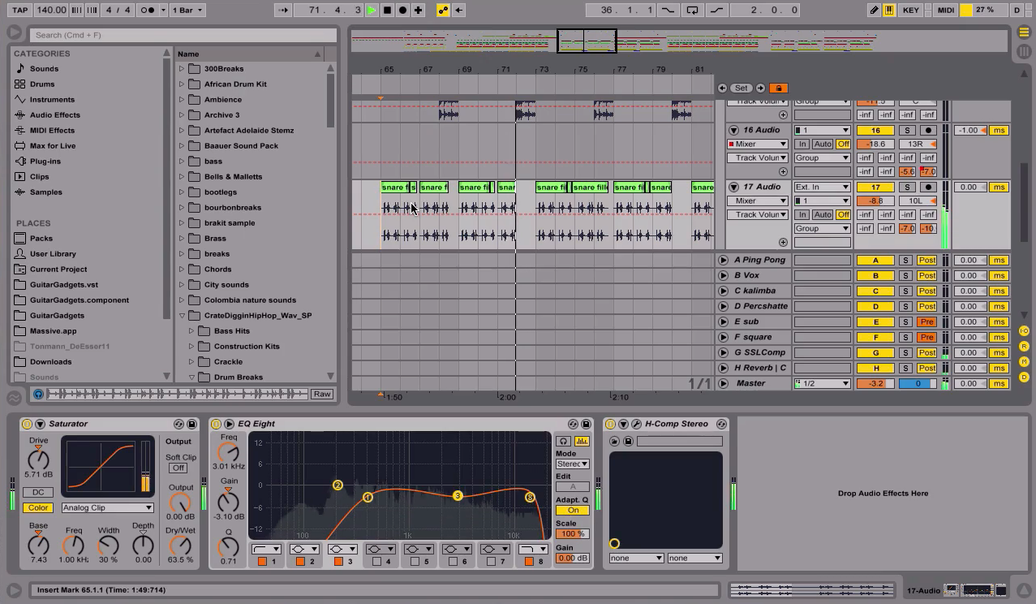Collapse the CrateDigginHipHop_Wav_SP folder
The height and width of the screenshot is (604, 1036).
(x=182, y=316)
